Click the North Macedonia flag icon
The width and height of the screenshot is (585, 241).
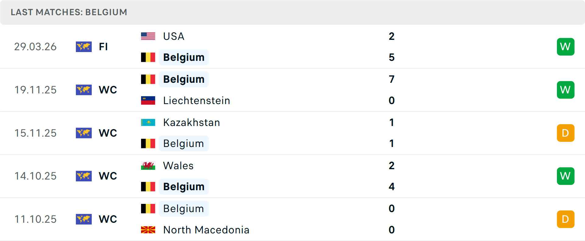point(148,230)
